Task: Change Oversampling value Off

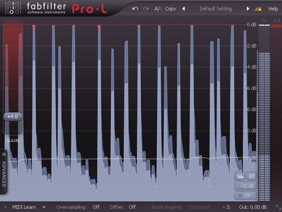Action: click(x=96, y=207)
